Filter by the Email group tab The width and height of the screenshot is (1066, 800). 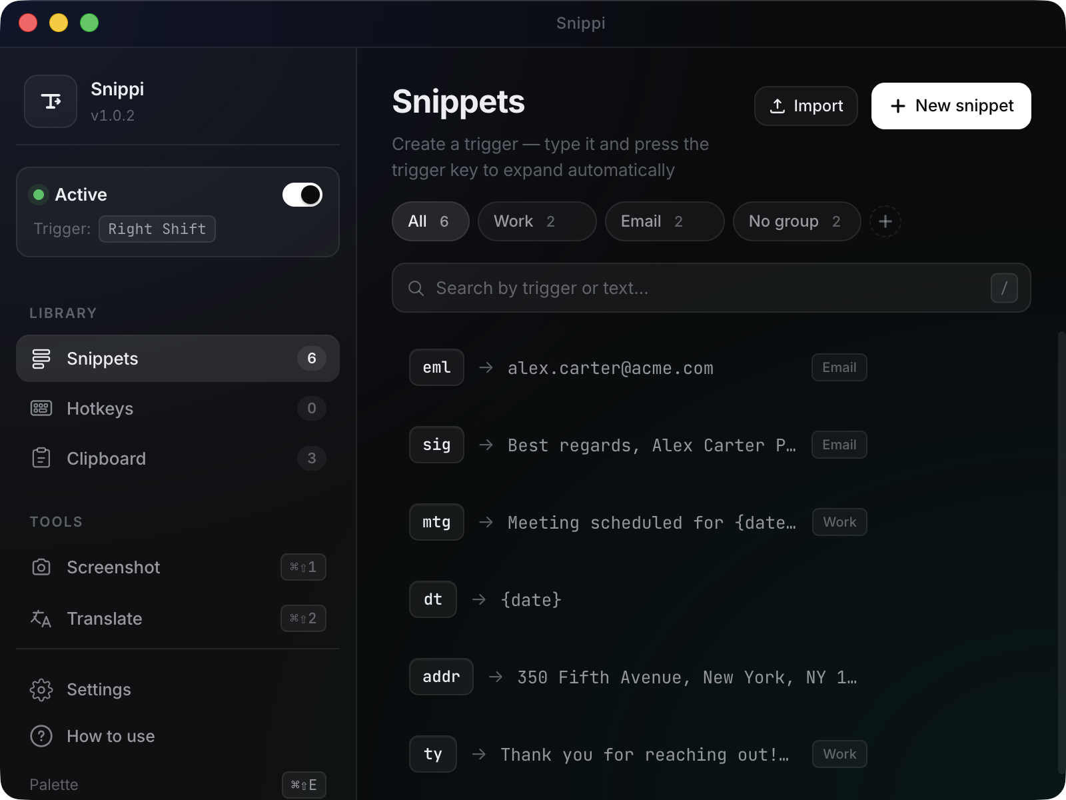(664, 221)
